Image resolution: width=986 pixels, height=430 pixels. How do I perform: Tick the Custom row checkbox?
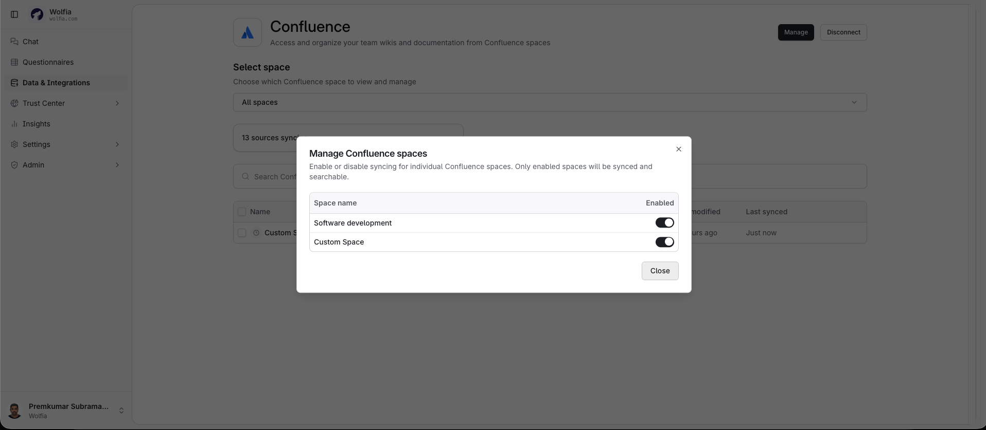(242, 233)
